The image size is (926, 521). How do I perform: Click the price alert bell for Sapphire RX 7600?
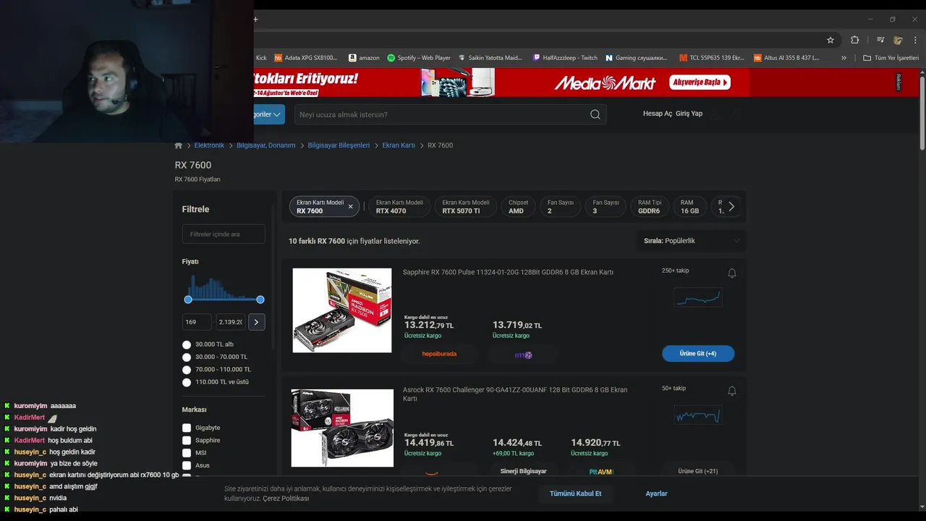pyautogui.click(x=731, y=273)
